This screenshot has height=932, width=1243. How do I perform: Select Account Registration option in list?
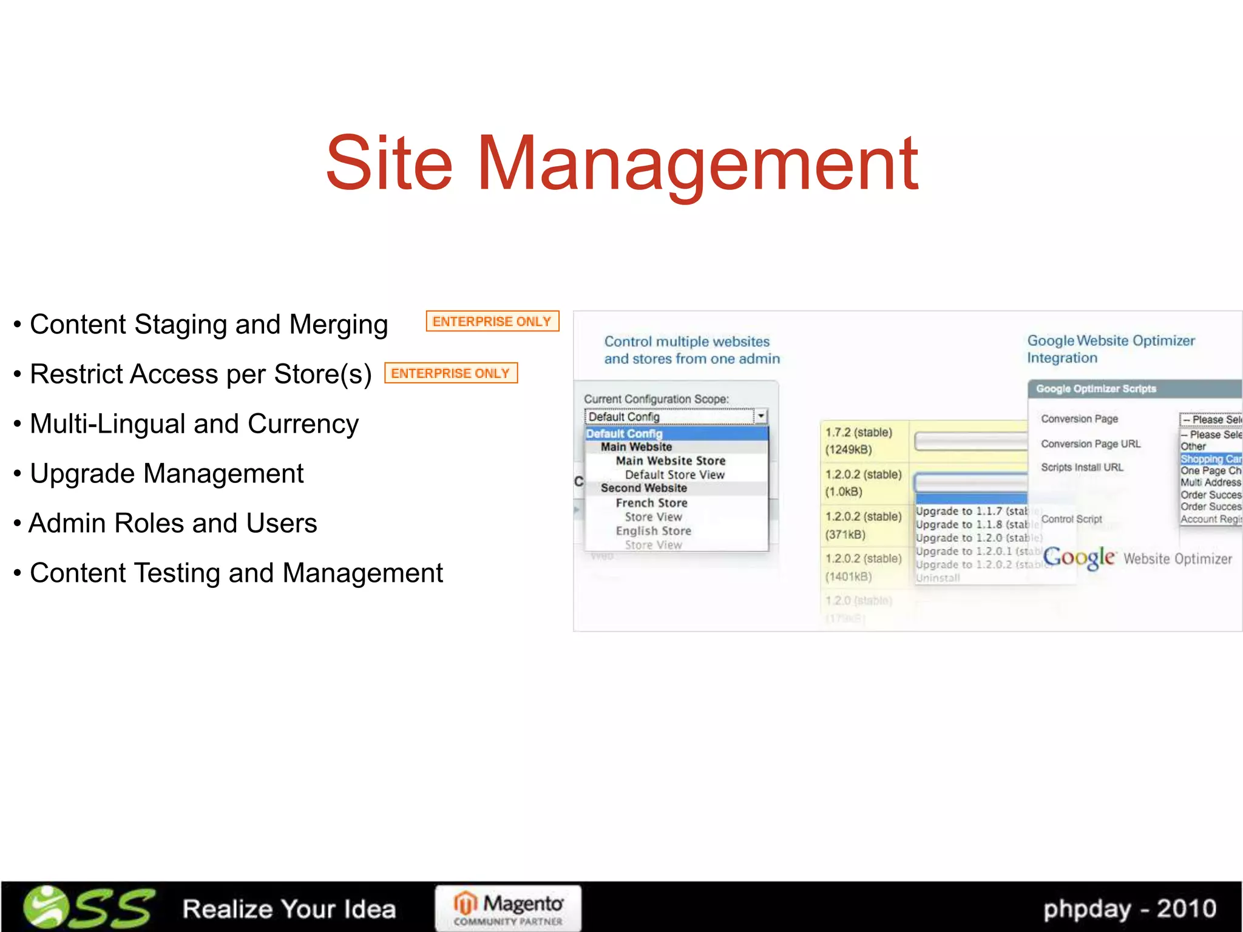(1211, 519)
